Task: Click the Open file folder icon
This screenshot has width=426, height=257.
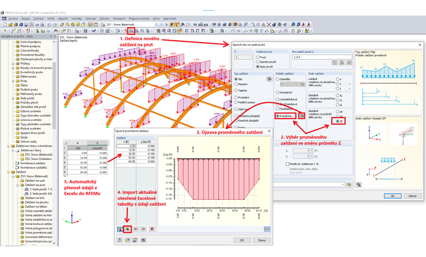Action: (x=10, y=25)
